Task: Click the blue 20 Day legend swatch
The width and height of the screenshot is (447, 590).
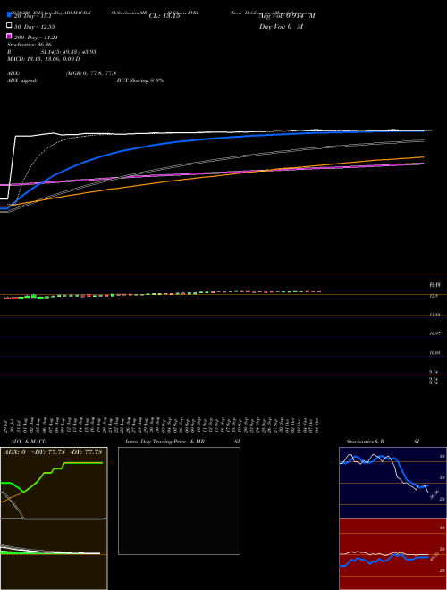Action: coord(9,14)
